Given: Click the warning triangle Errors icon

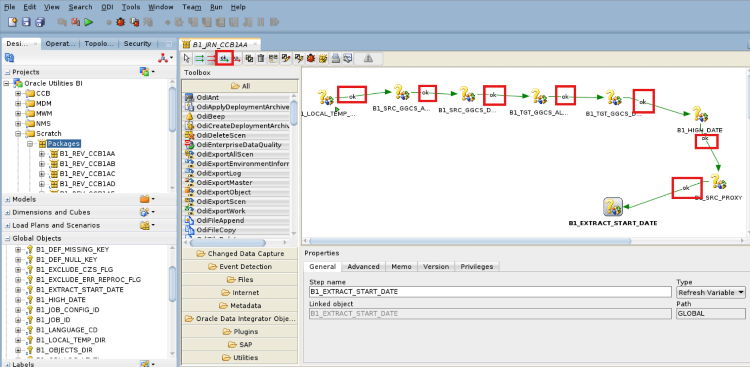Looking at the screenshot, I should [x=368, y=58].
